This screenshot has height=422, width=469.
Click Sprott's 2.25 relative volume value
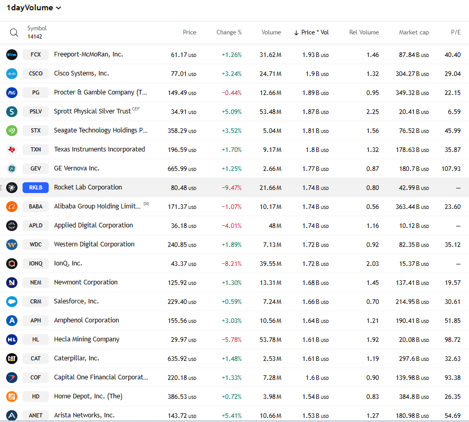(373, 112)
